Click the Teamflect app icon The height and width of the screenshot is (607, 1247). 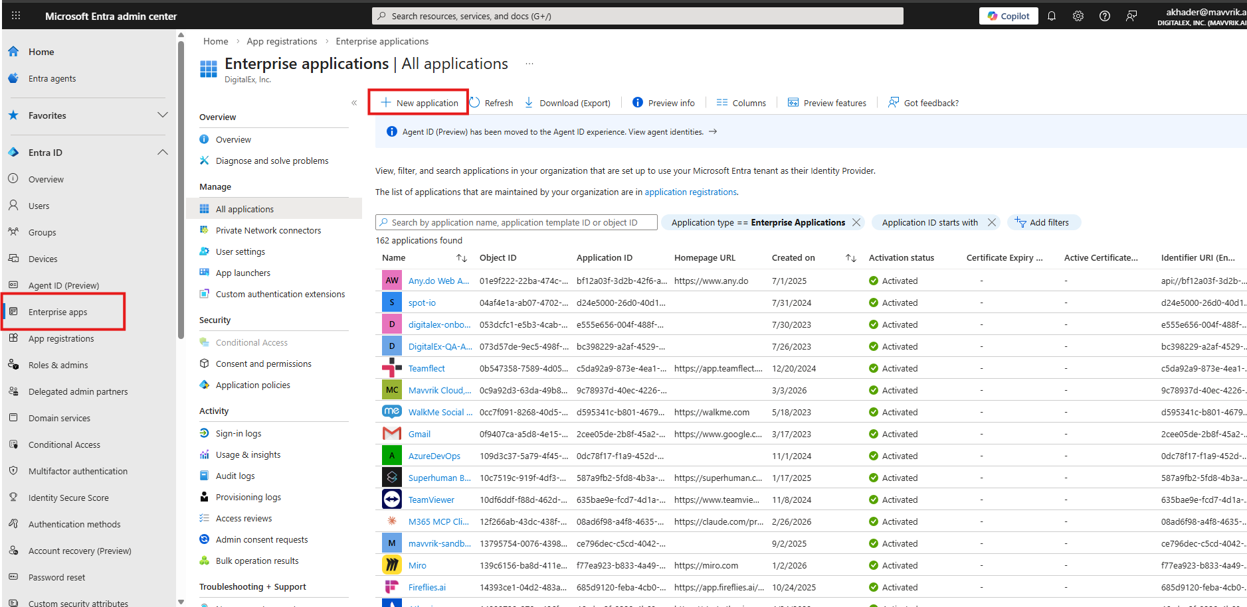point(392,368)
